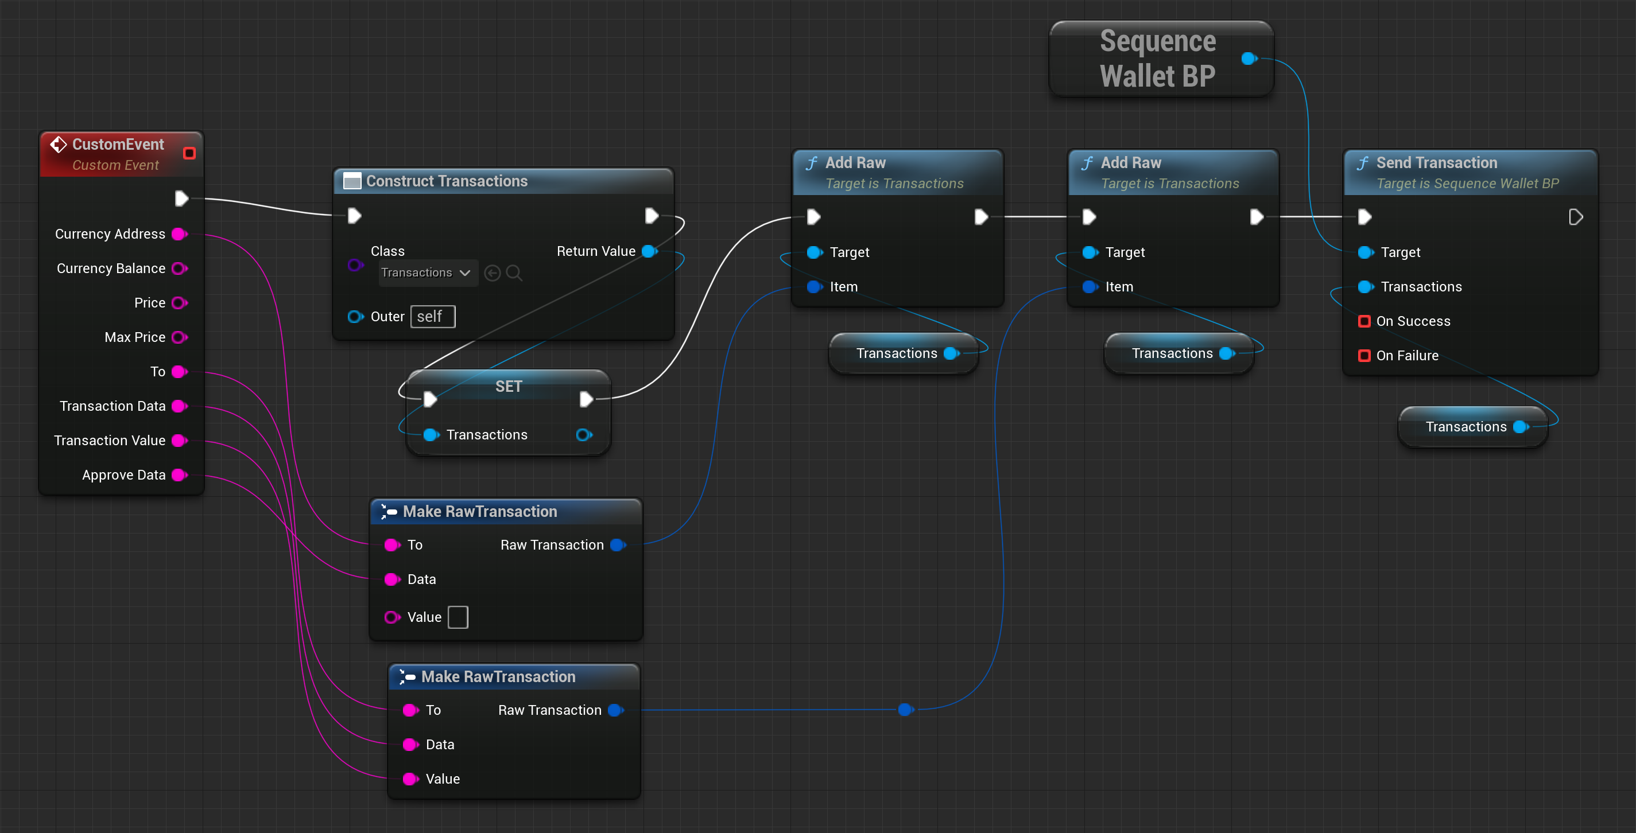This screenshot has width=1636, height=833.
Task: Click the red delegate pin on CustomEvent header
Action: (189, 153)
